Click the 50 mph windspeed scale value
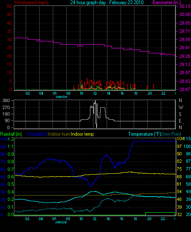The height and width of the screenshot is (232, 191). [9, 6]
